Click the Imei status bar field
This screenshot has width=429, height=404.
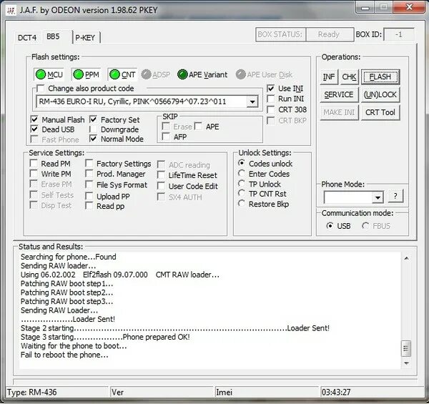pyautogui.click(x=267, y=393)
